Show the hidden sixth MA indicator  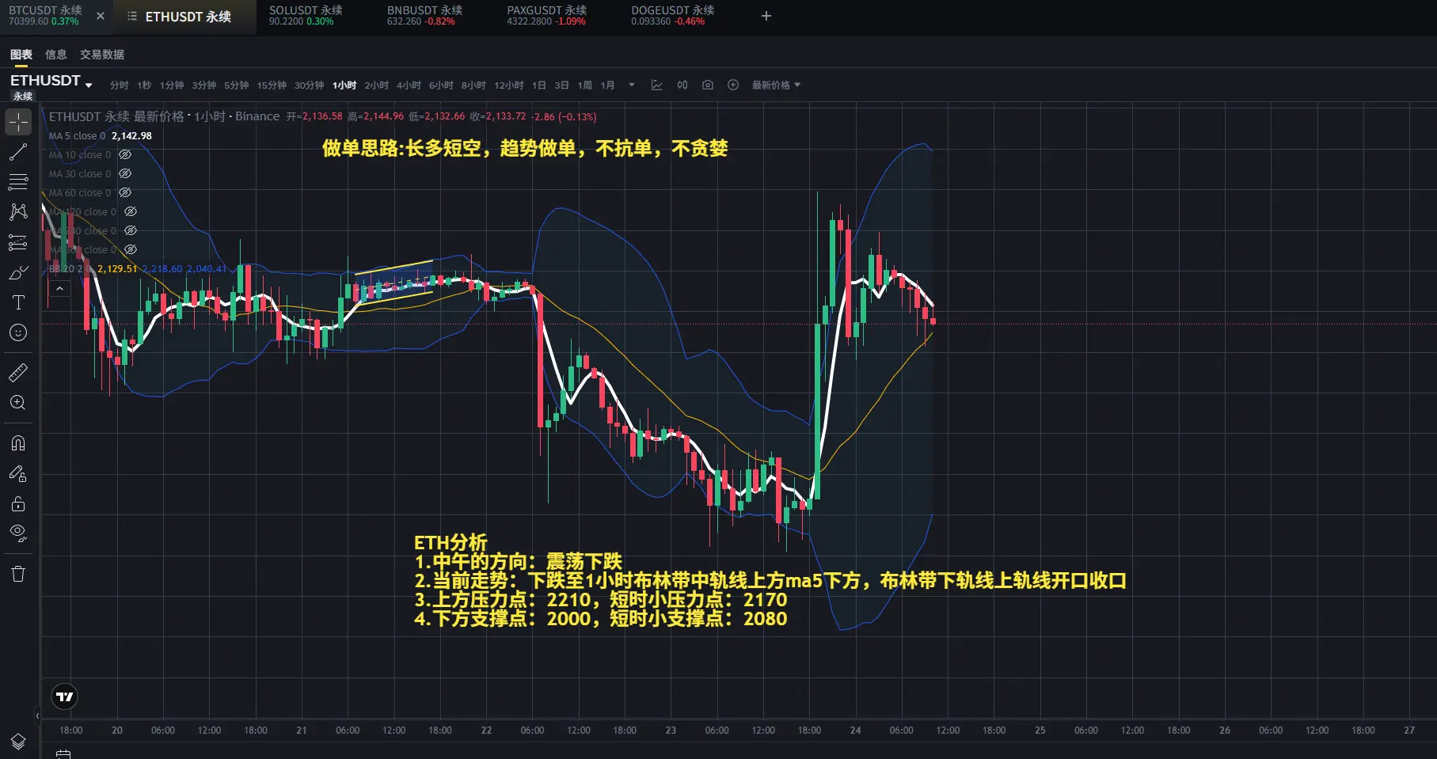(x=131, y=231)
